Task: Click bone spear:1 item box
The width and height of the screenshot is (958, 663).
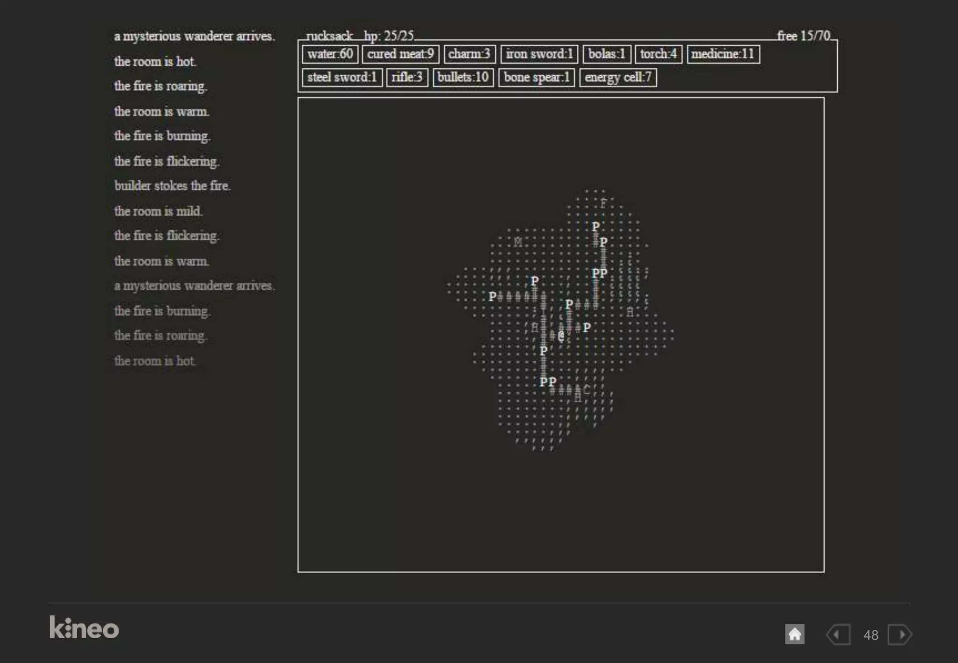Action: (x=537, y=77)
